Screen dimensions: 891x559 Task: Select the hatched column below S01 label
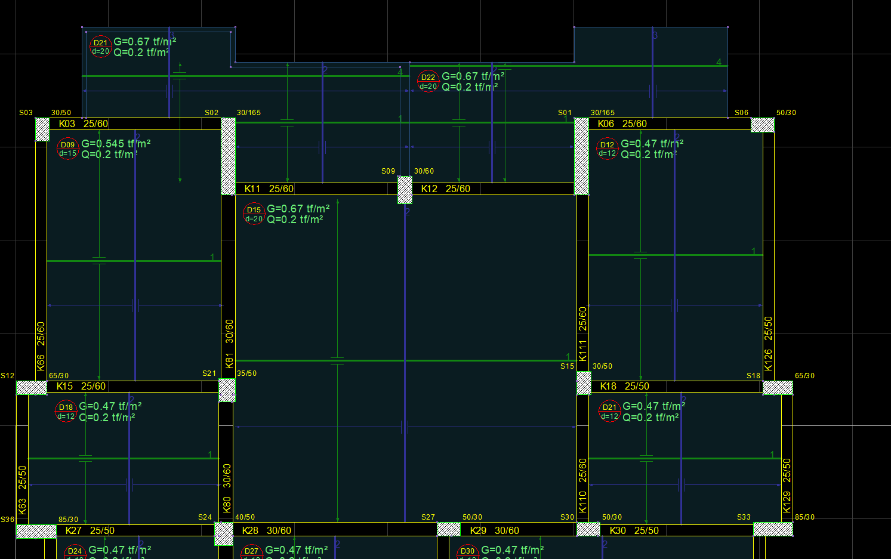(x=581, y=156)
